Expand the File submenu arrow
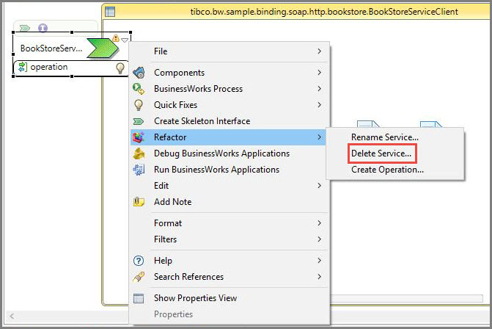 (320, 51)
